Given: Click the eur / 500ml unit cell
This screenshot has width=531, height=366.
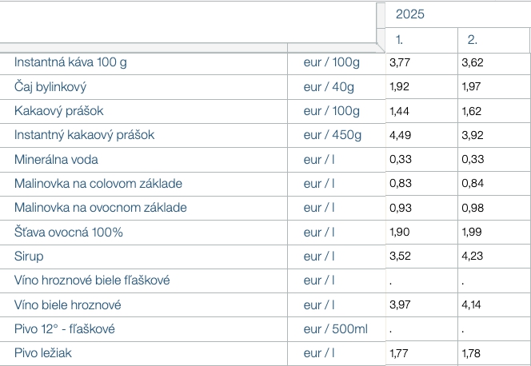Looking at the screenshot, I should pos(335,329).
